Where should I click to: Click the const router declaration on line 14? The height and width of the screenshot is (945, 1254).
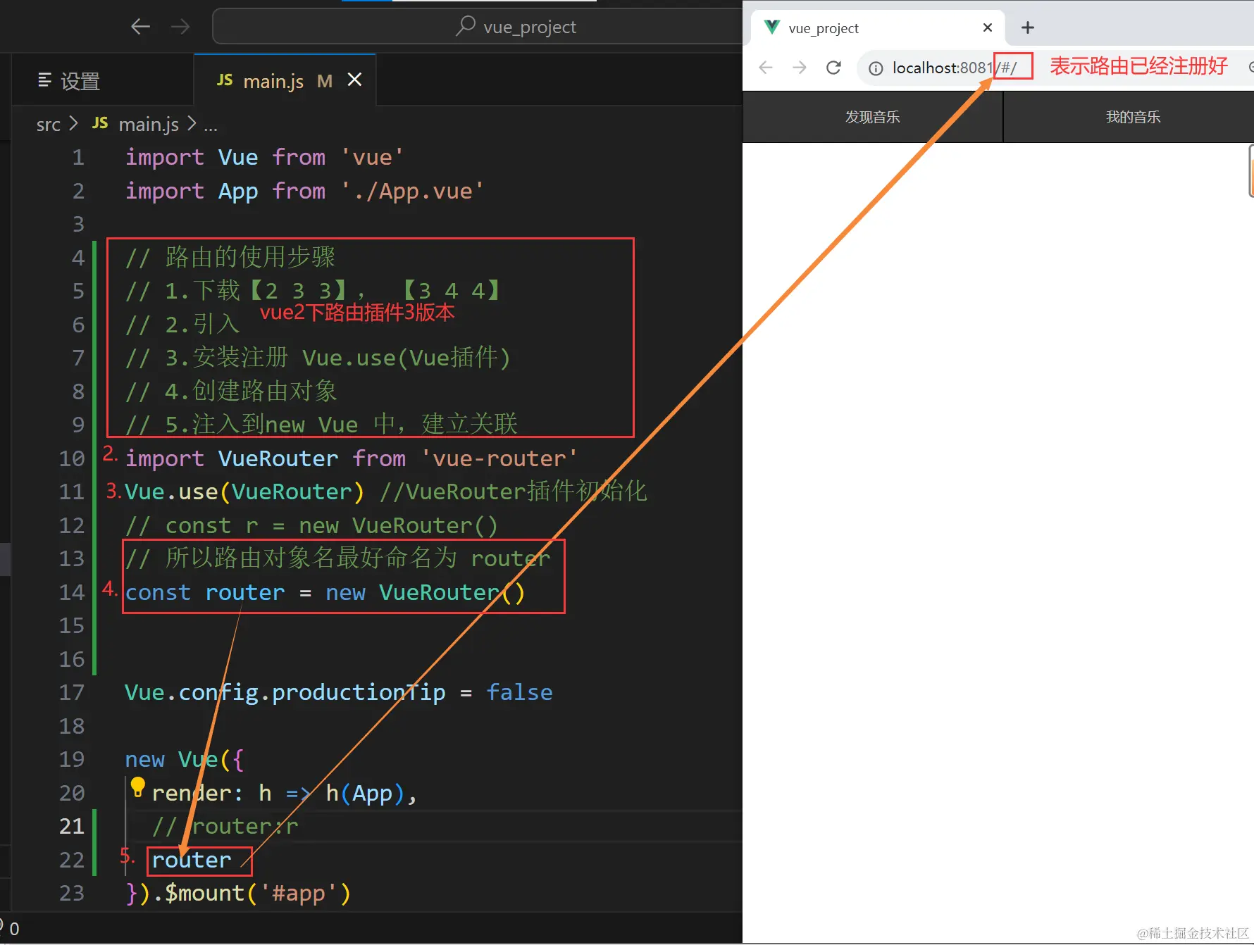click(x=325, y=592)
